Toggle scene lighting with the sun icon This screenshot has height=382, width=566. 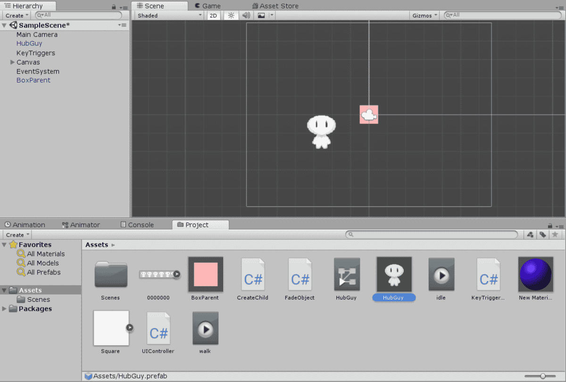(x=230, y=15)
